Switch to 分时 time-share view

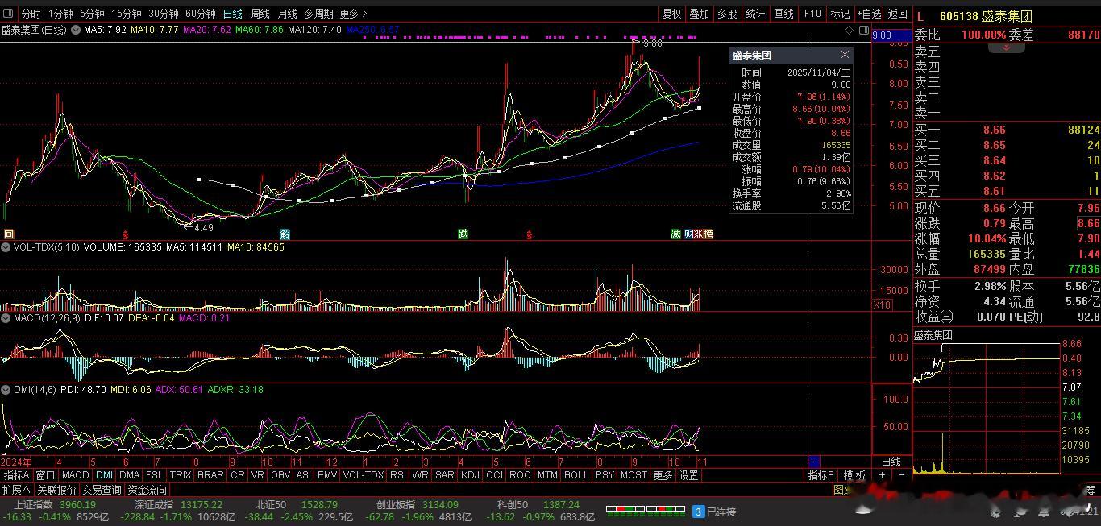point(31,14)
